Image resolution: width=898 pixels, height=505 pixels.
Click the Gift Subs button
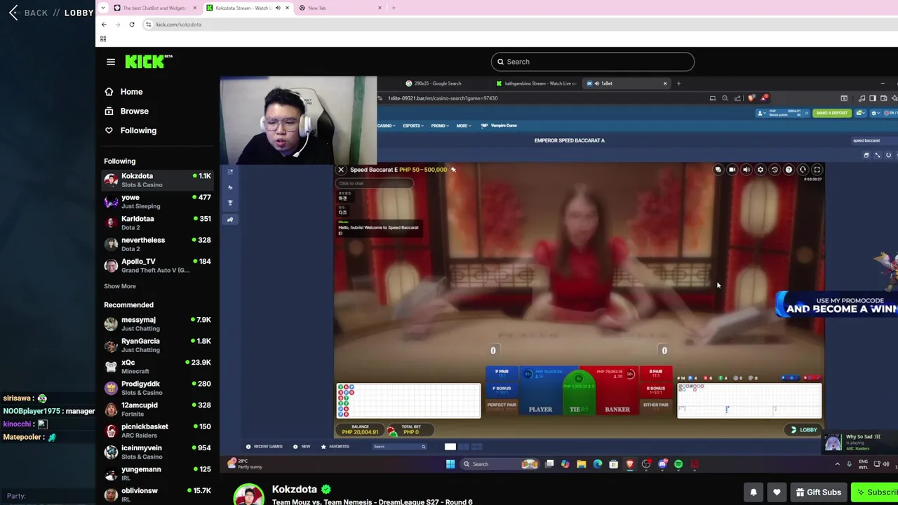(818, 492)
